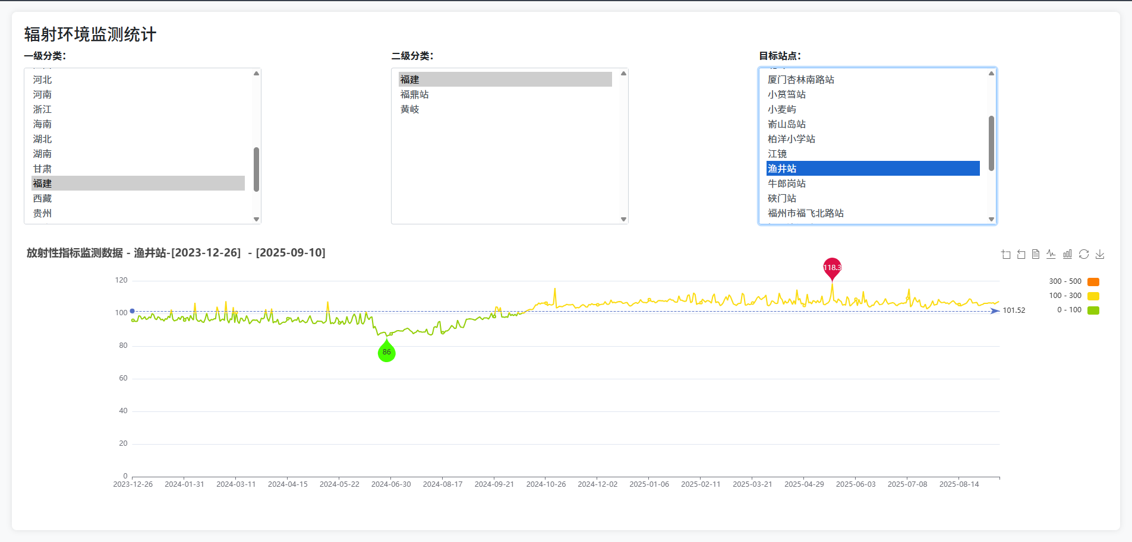Select 甘肃 in the first-level category list

138,169
